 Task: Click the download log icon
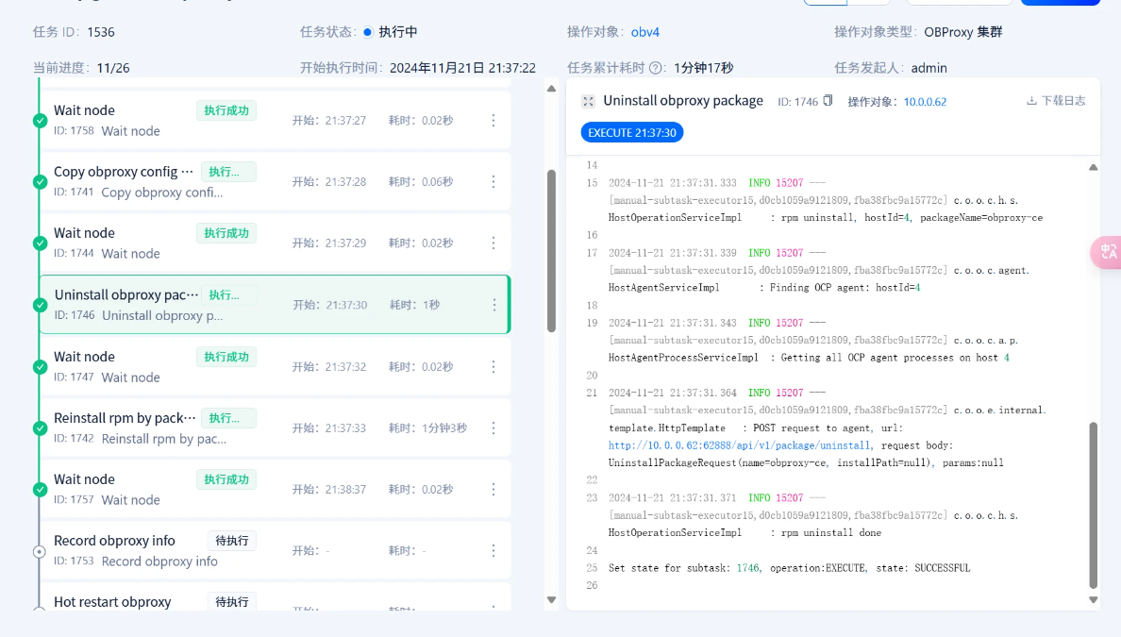point(1031,101)
